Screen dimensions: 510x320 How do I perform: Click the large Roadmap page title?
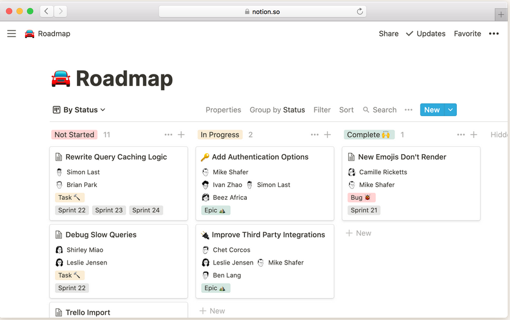pos(124,79)
